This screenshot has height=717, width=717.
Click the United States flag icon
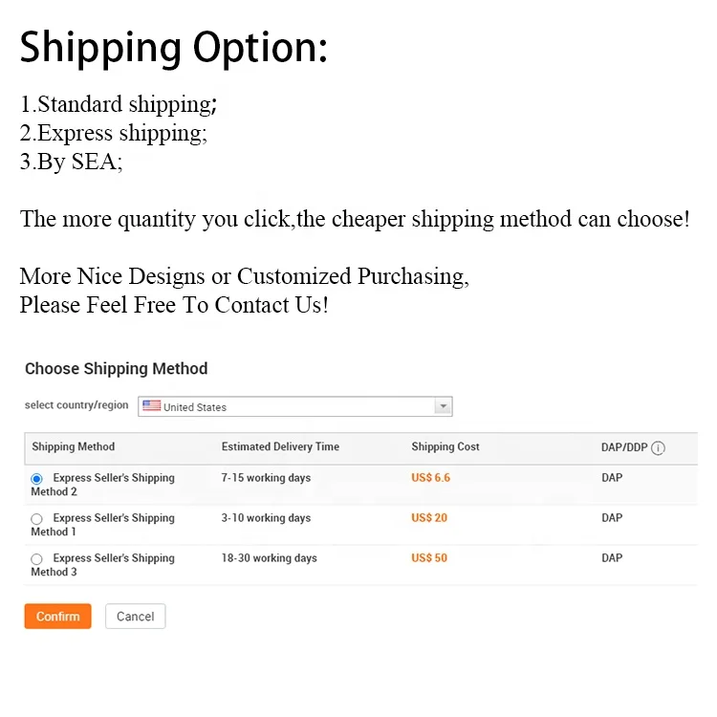pyautogui.click(x=151, y=406)
